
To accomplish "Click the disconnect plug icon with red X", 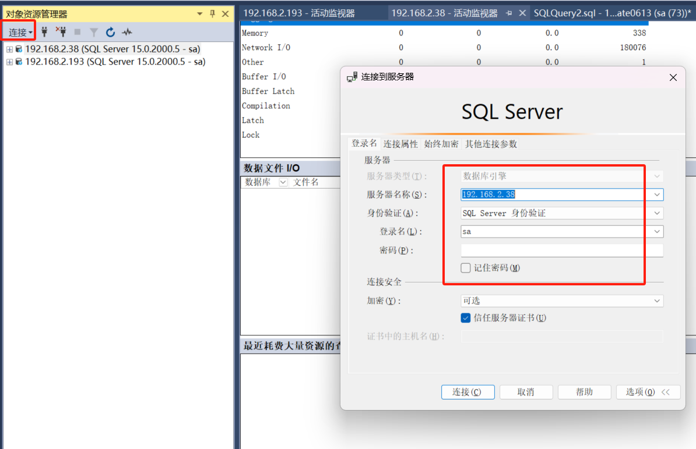I will click(61, 32).
